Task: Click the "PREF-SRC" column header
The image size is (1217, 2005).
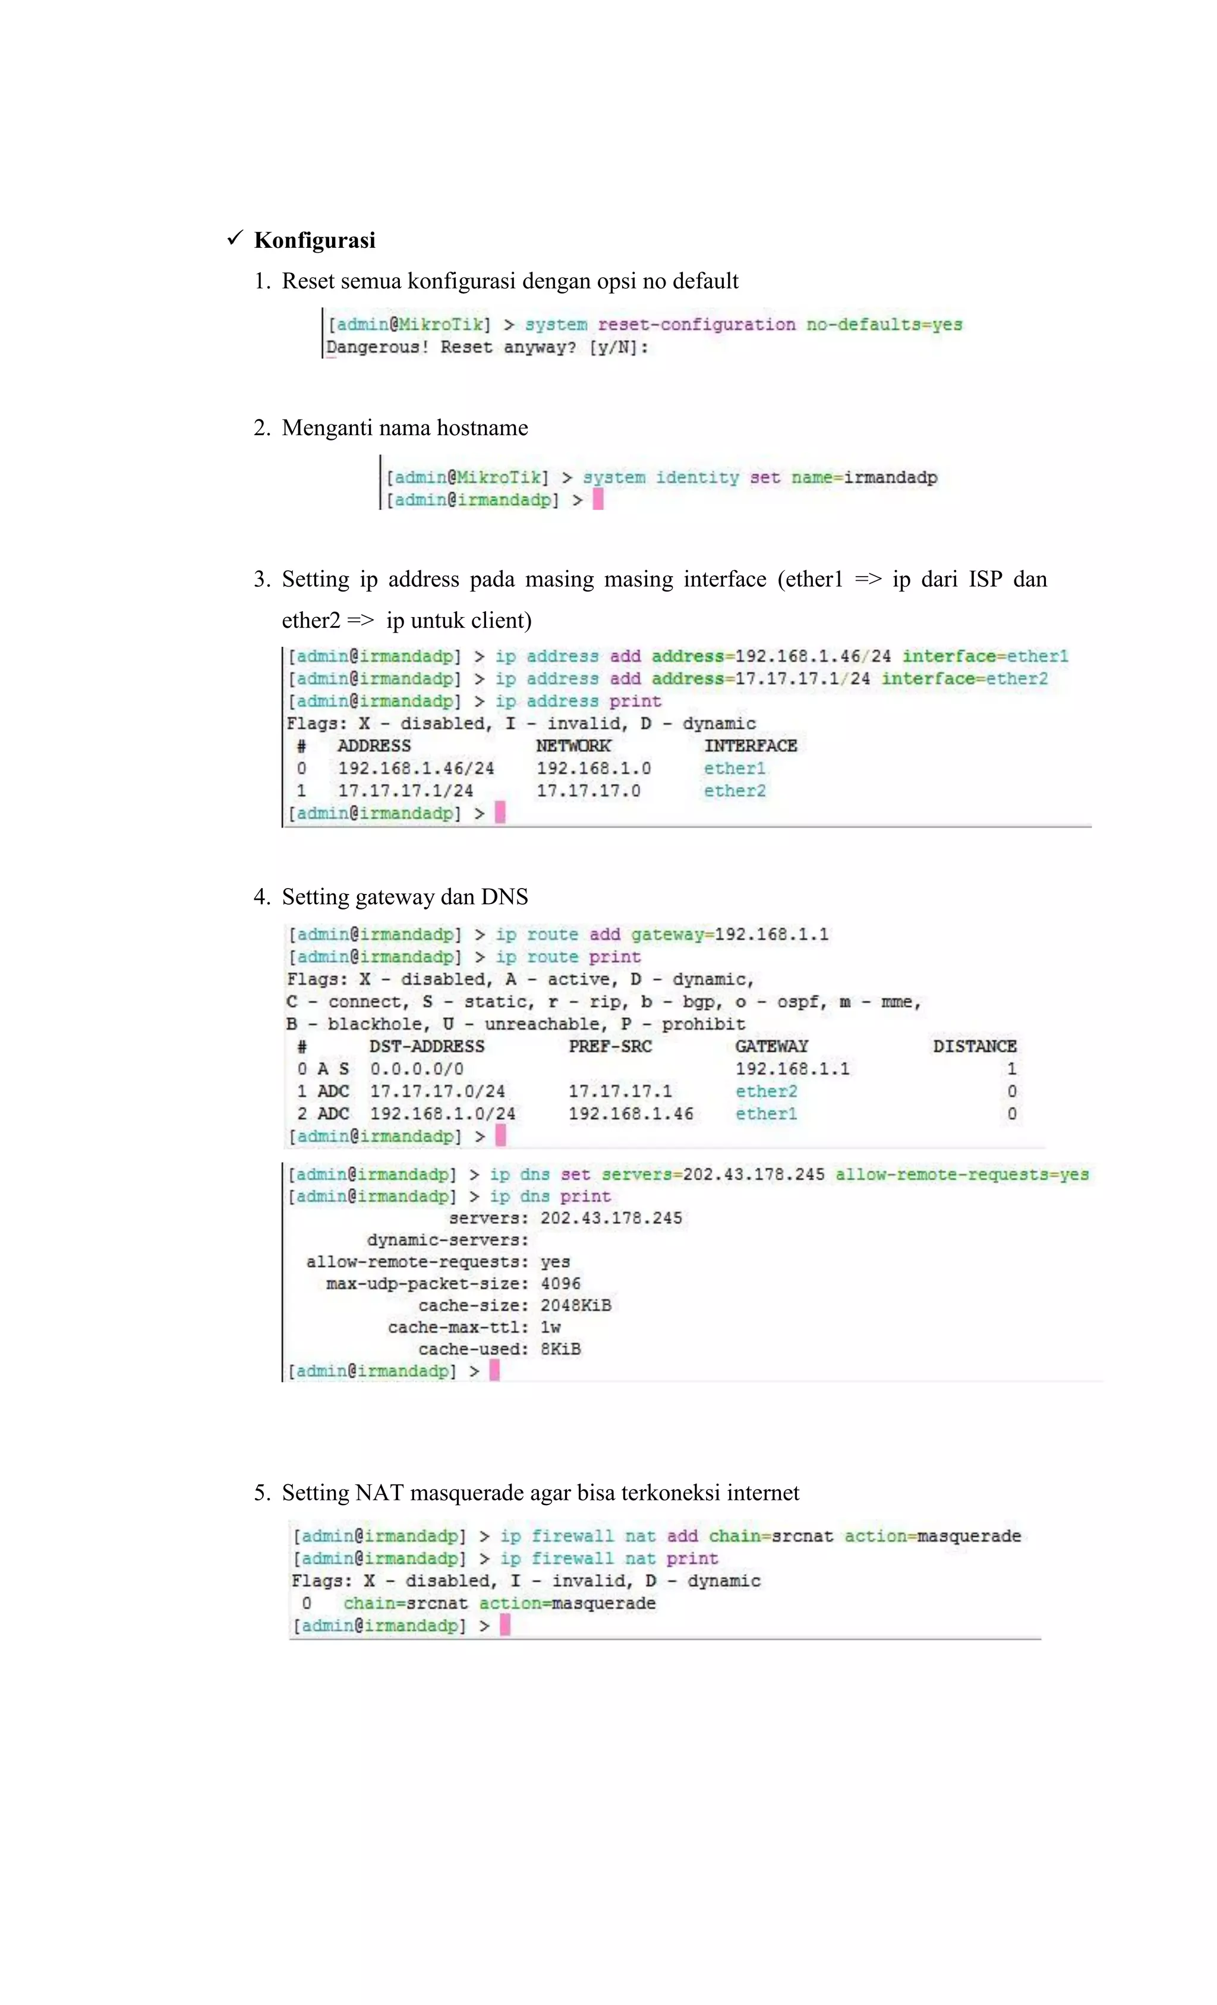Action: click(x=610, y=1046)
